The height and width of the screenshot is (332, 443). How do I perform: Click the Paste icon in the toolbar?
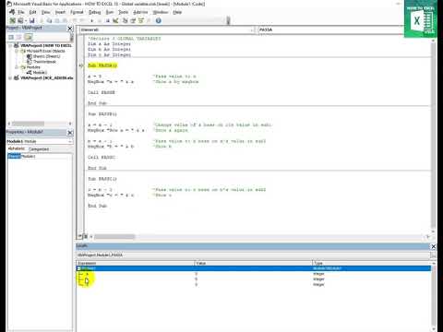point(57,20)
